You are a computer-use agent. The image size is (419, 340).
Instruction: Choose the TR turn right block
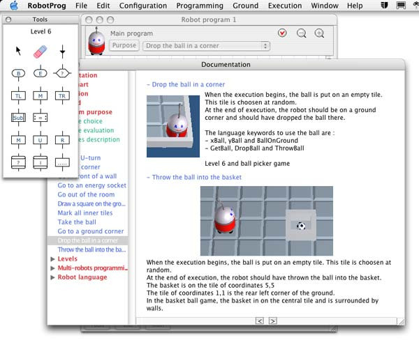coord(63,95)
